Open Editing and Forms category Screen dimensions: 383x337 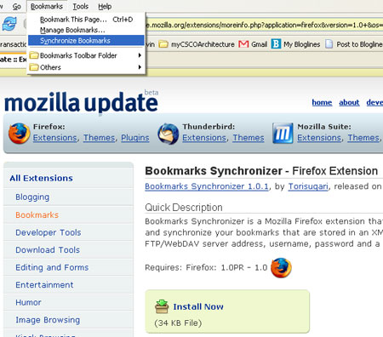pos(52,267)
